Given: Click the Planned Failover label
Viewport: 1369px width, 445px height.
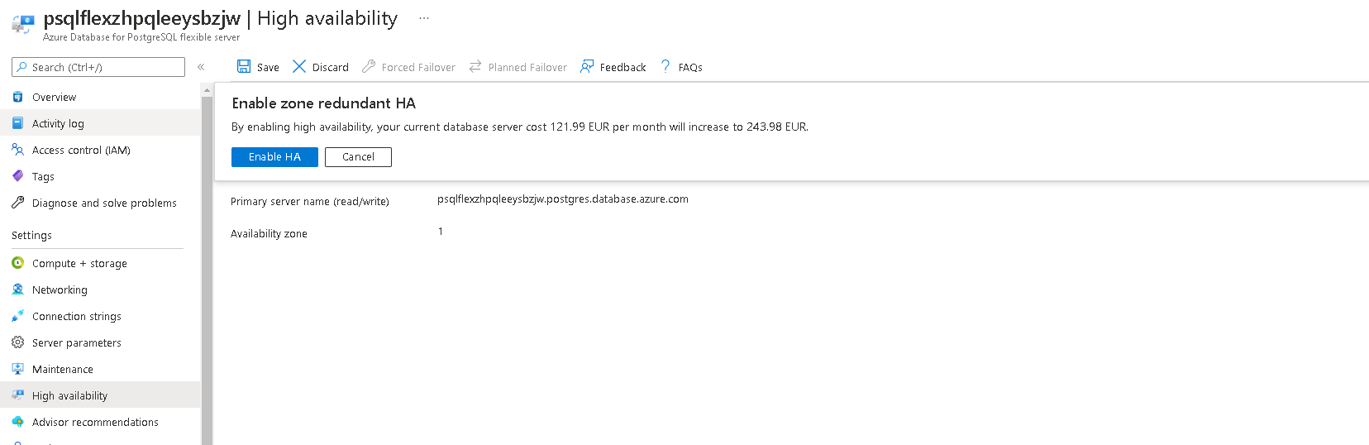Looking at the screenshot, I should (527, 68).
